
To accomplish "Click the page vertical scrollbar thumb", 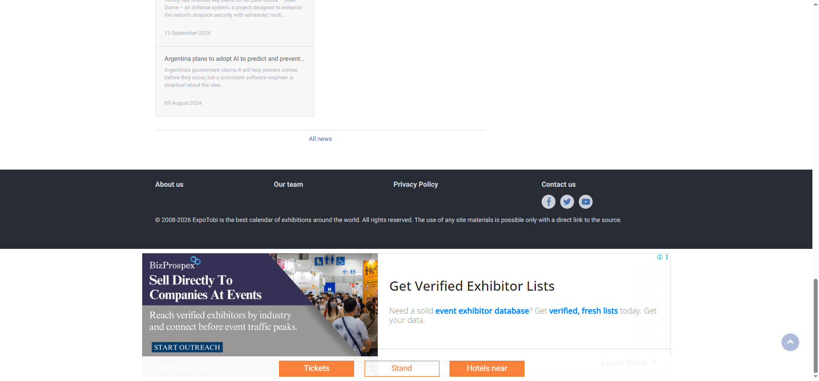I will 815,326.
